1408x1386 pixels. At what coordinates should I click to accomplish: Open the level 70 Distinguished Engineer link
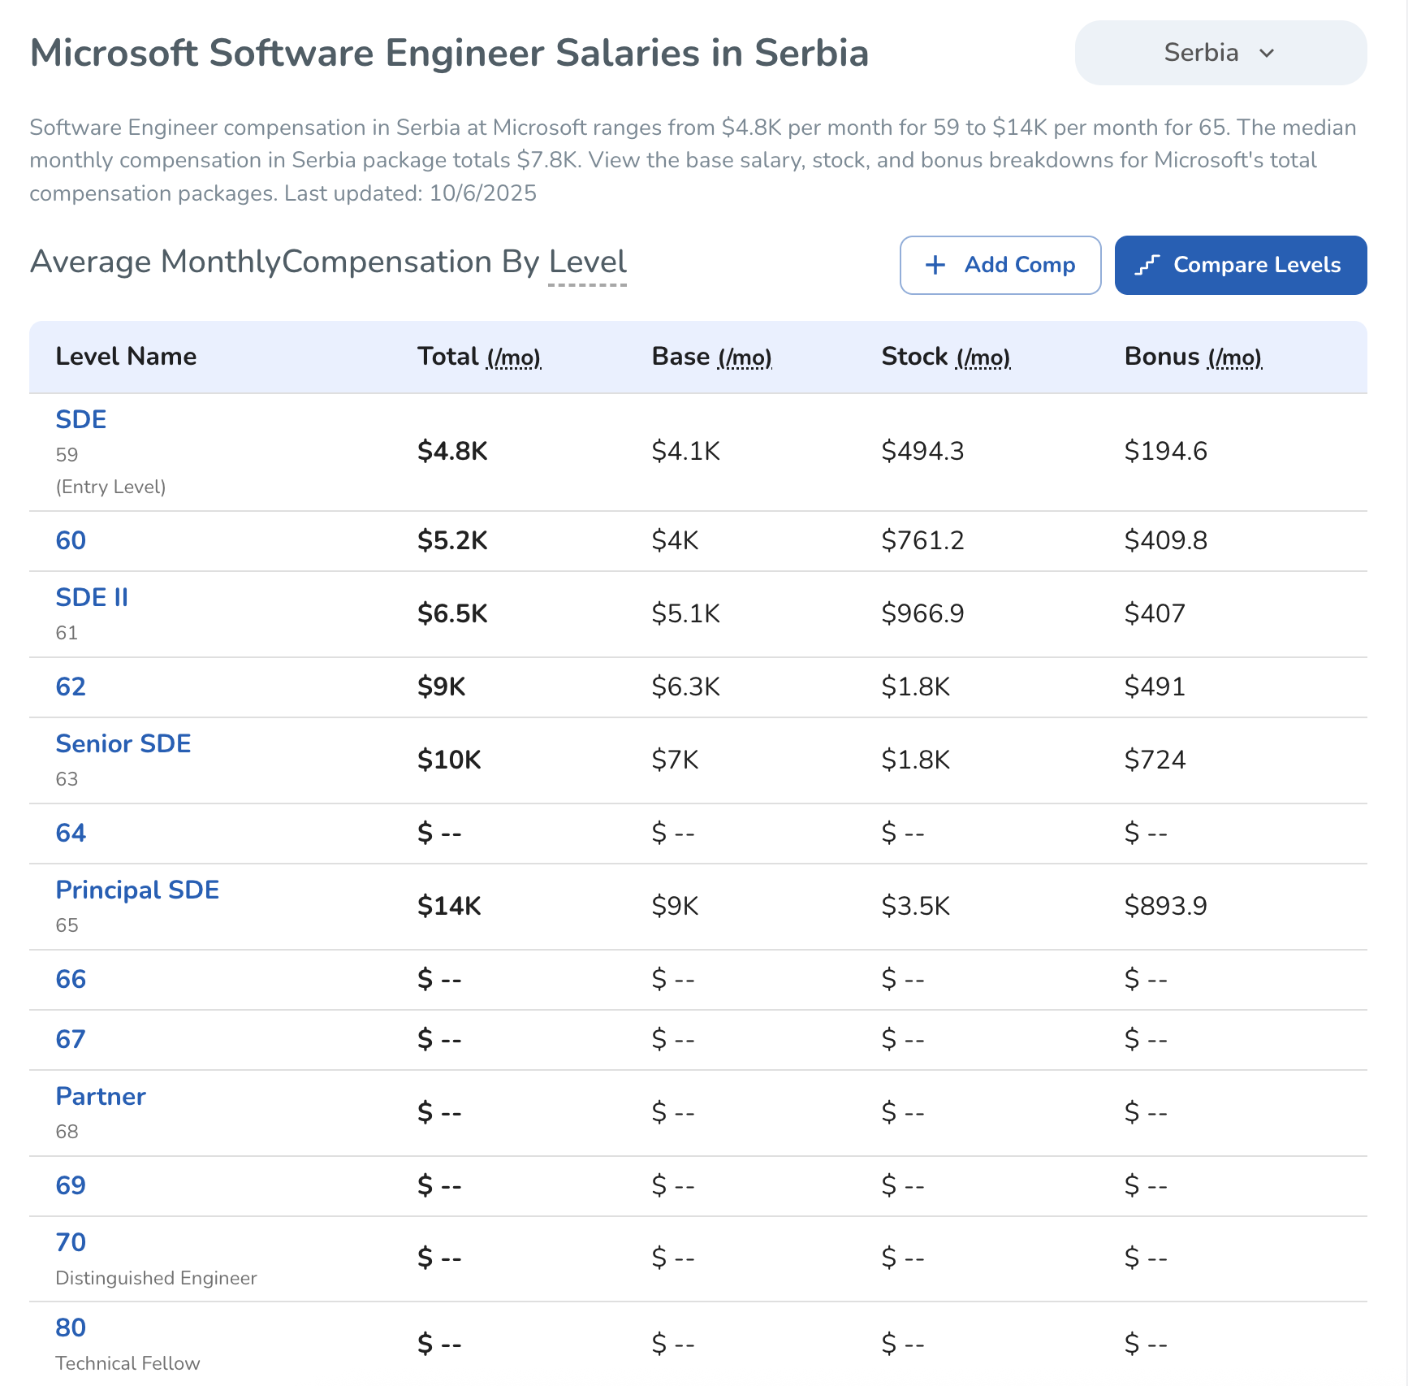pos(71,1242)
